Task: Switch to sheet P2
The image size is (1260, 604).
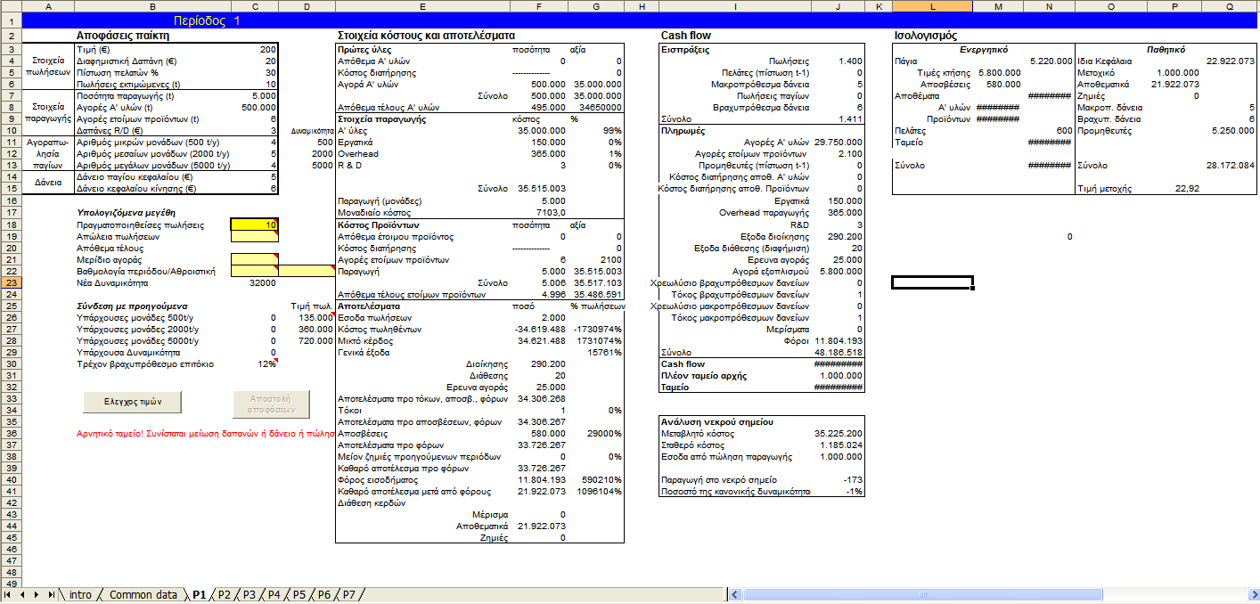Action: tap(224, 594)
